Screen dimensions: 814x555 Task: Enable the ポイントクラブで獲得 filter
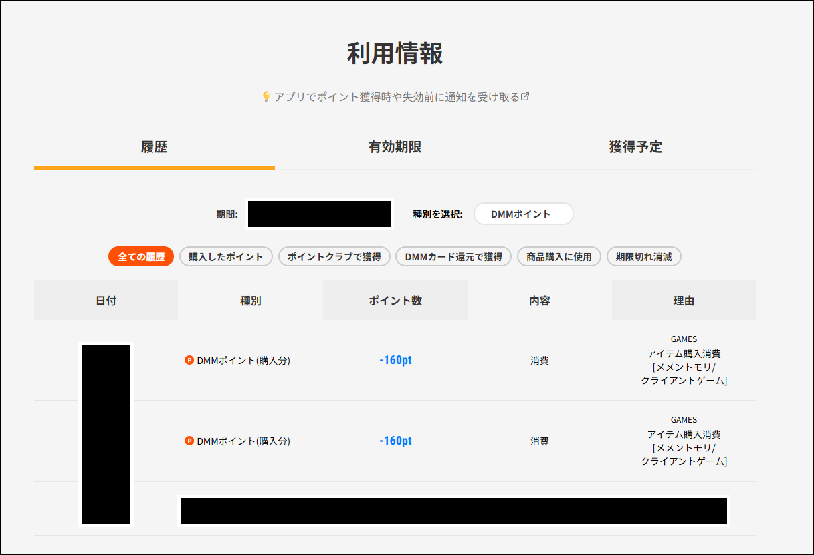(334, 256)
